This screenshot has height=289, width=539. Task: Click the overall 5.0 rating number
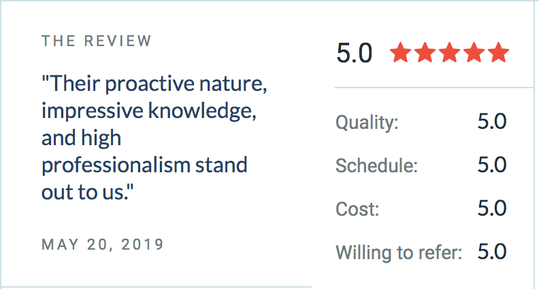(355, 53)
